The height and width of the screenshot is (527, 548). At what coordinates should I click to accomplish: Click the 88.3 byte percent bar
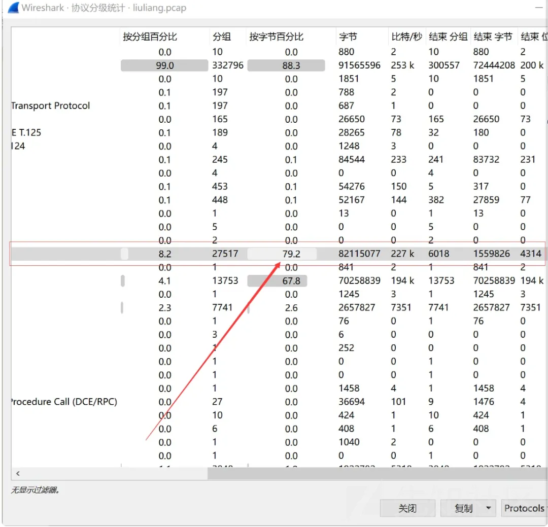[x=286, y=65]
